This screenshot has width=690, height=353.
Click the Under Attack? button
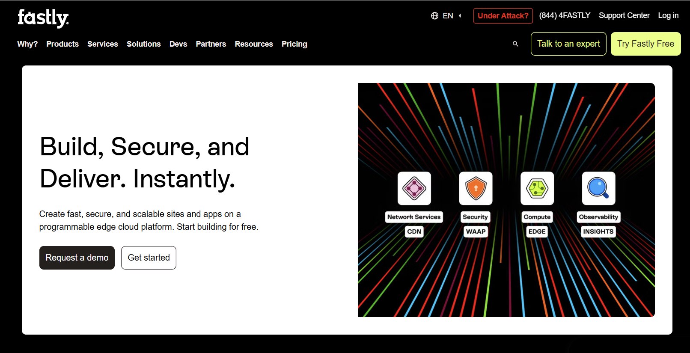coord(503,16)
